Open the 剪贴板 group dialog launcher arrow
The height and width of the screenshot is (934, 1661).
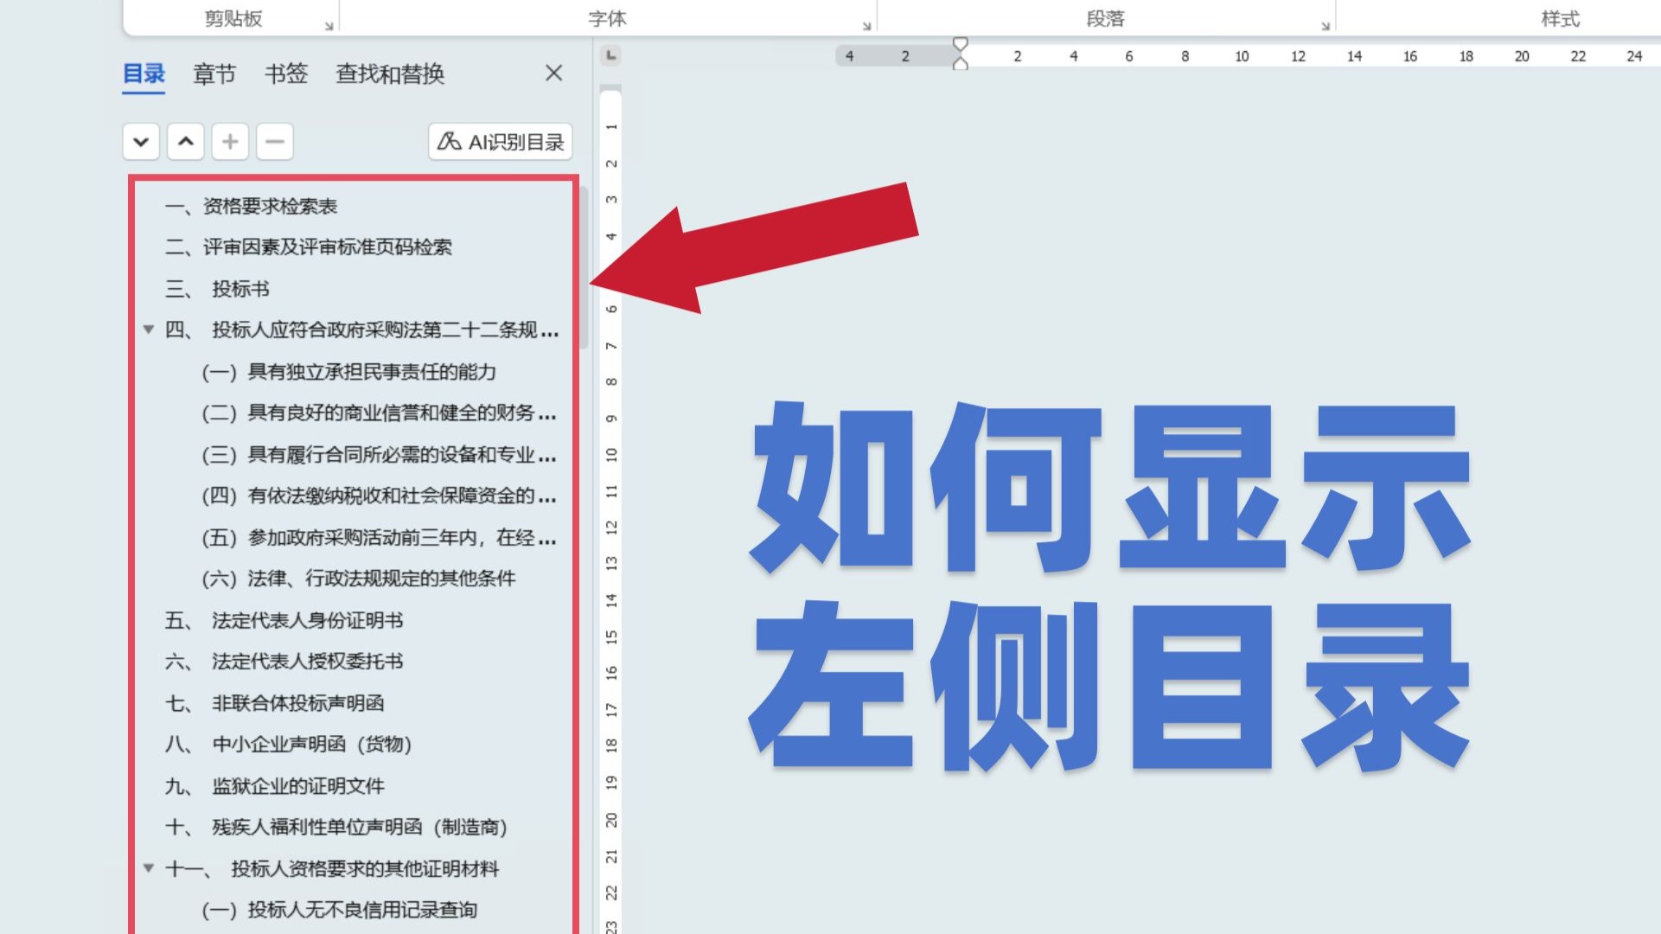coord(328,27)
